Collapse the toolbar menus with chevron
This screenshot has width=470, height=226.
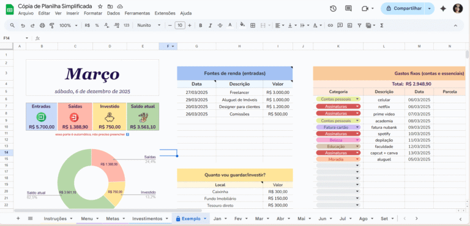(x=455, y=26)
